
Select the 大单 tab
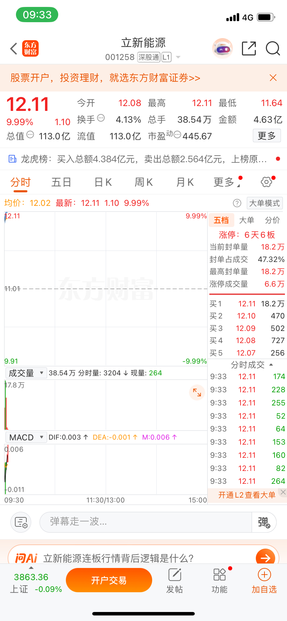click(x=247, y=220)
